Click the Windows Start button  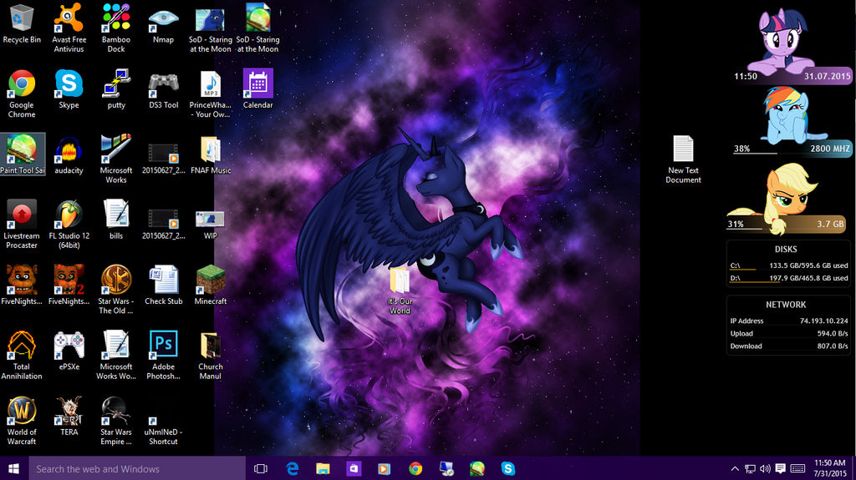pyautogui.click(x=13, y=468)
